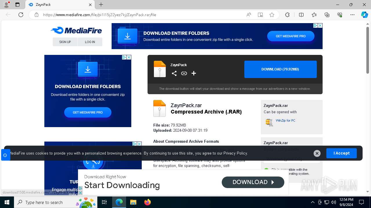View site information lock icon
This screenshot has width=371, height=208.
point(36,15)
